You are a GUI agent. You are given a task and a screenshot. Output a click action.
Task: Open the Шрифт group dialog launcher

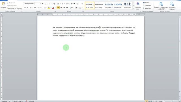pyautogui.click(x=55, y=11)
